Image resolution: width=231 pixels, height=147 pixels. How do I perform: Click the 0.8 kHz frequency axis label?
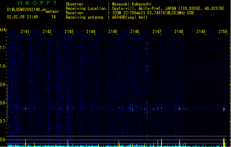point(3,103)
